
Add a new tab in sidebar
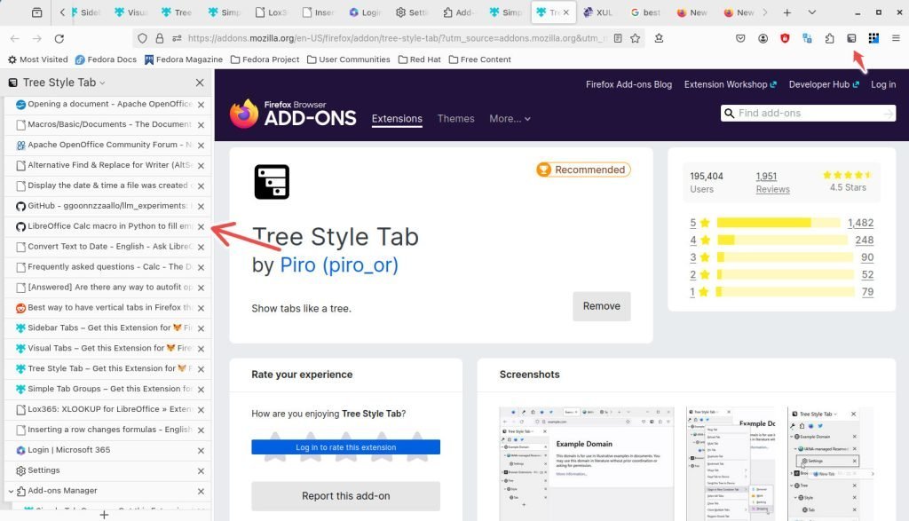(x=105, y=515)
